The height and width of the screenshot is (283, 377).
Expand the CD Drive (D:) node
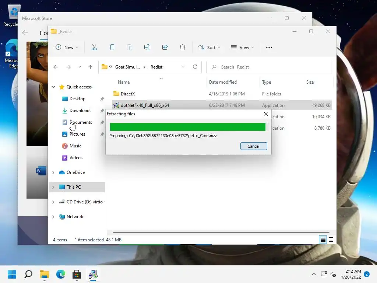coord(53,202)
